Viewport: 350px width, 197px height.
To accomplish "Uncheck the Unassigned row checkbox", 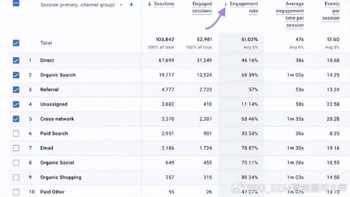I will tap(16, 104).
